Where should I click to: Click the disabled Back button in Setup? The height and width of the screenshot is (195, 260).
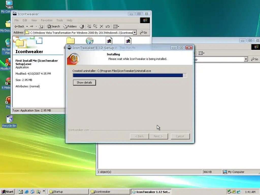tap(139, 136)
